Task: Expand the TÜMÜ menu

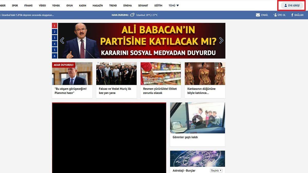Action: point(174,5)
